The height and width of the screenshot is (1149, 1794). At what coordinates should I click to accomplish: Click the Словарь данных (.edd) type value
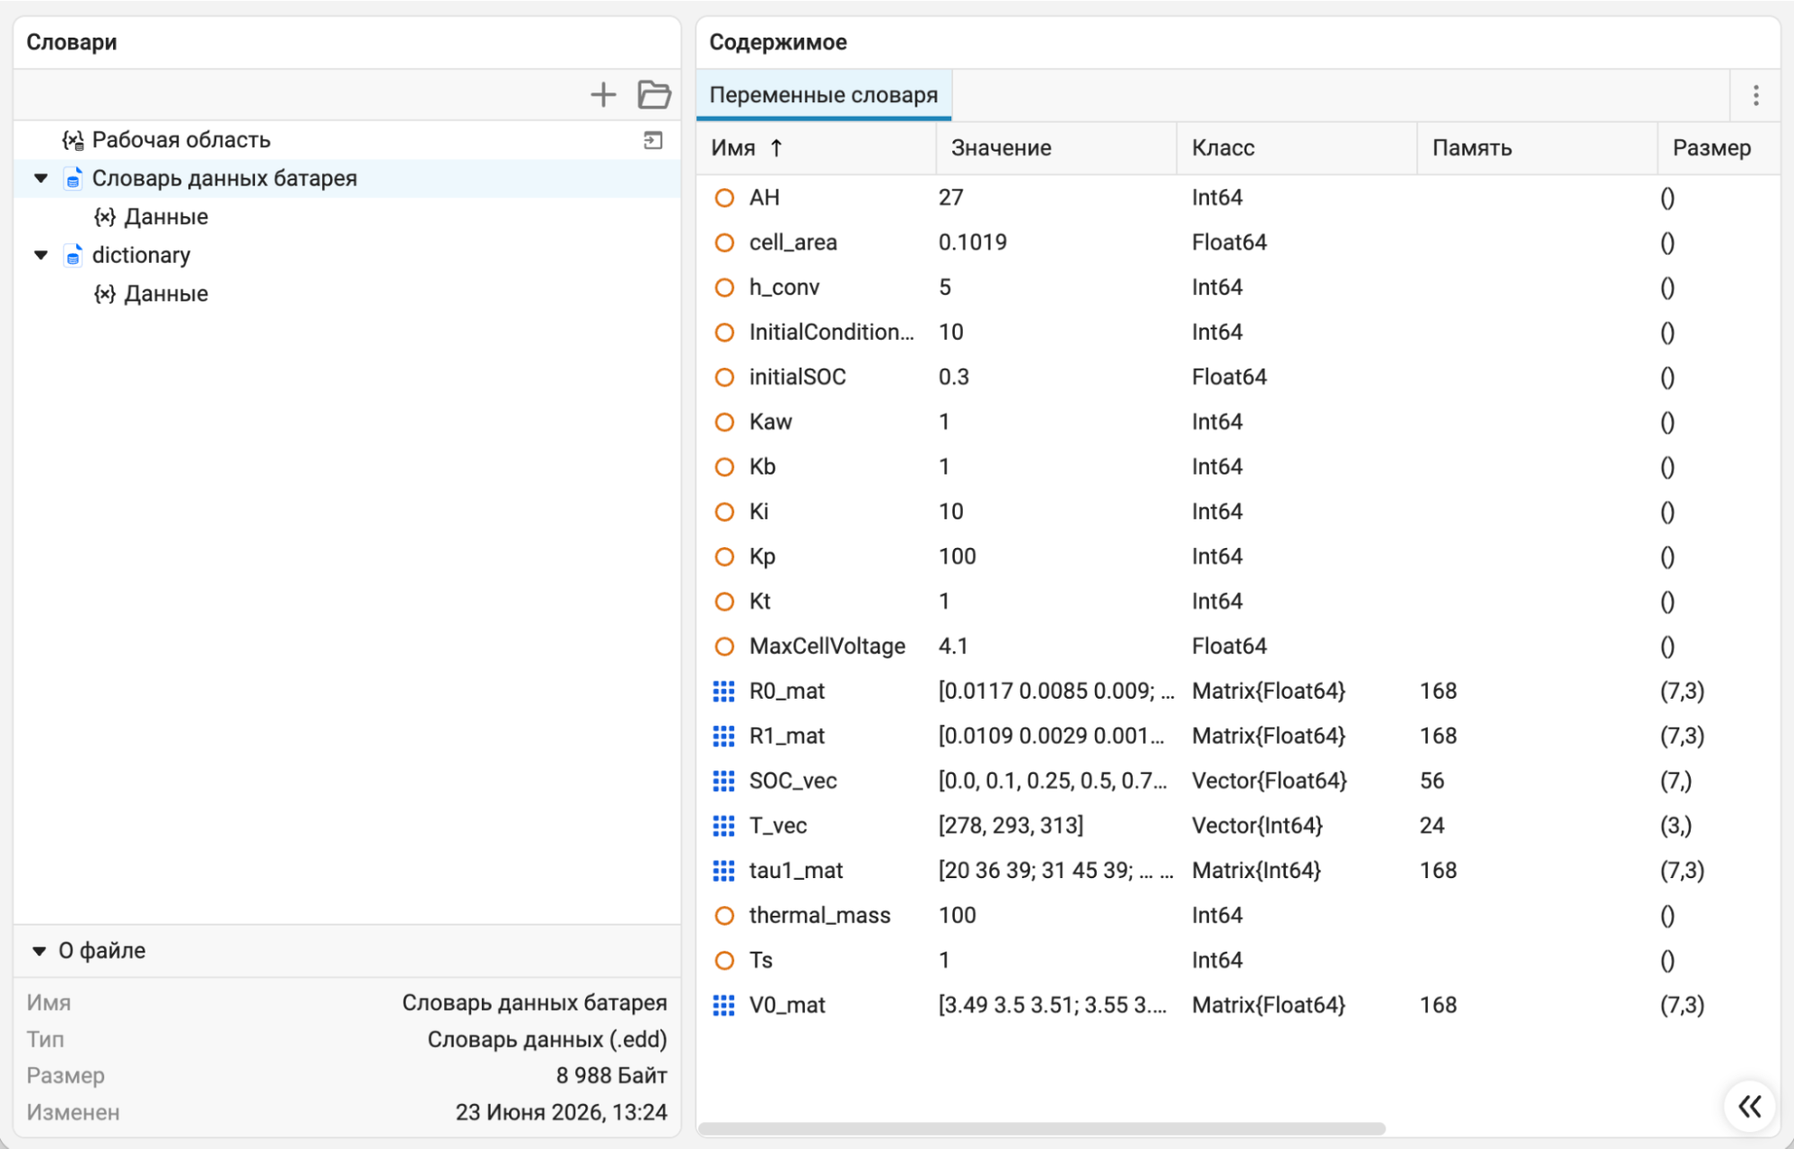click(547, 1039)
